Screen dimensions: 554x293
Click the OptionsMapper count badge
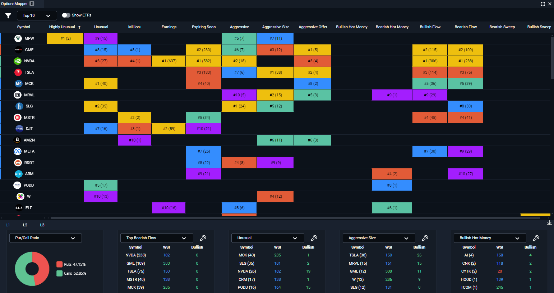click(x=32, y=4)
